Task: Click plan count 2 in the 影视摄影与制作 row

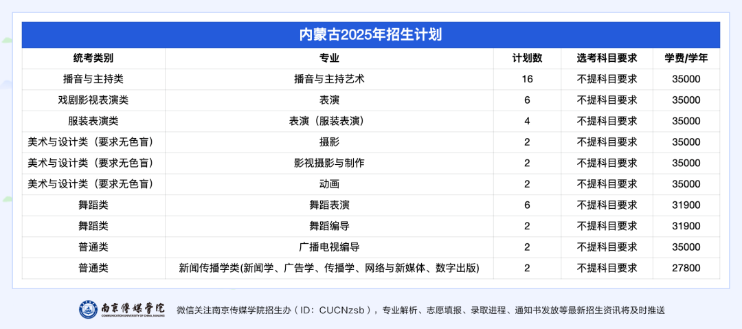Action: (x=527, y=163)
